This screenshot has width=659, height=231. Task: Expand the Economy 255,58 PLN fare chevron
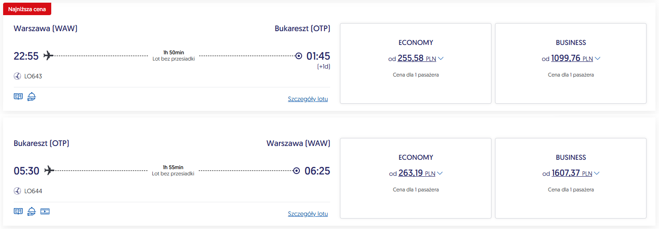point(441,59)
